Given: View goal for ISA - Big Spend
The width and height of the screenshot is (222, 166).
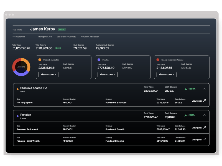Looking at the screenshot, I should 199,101.
